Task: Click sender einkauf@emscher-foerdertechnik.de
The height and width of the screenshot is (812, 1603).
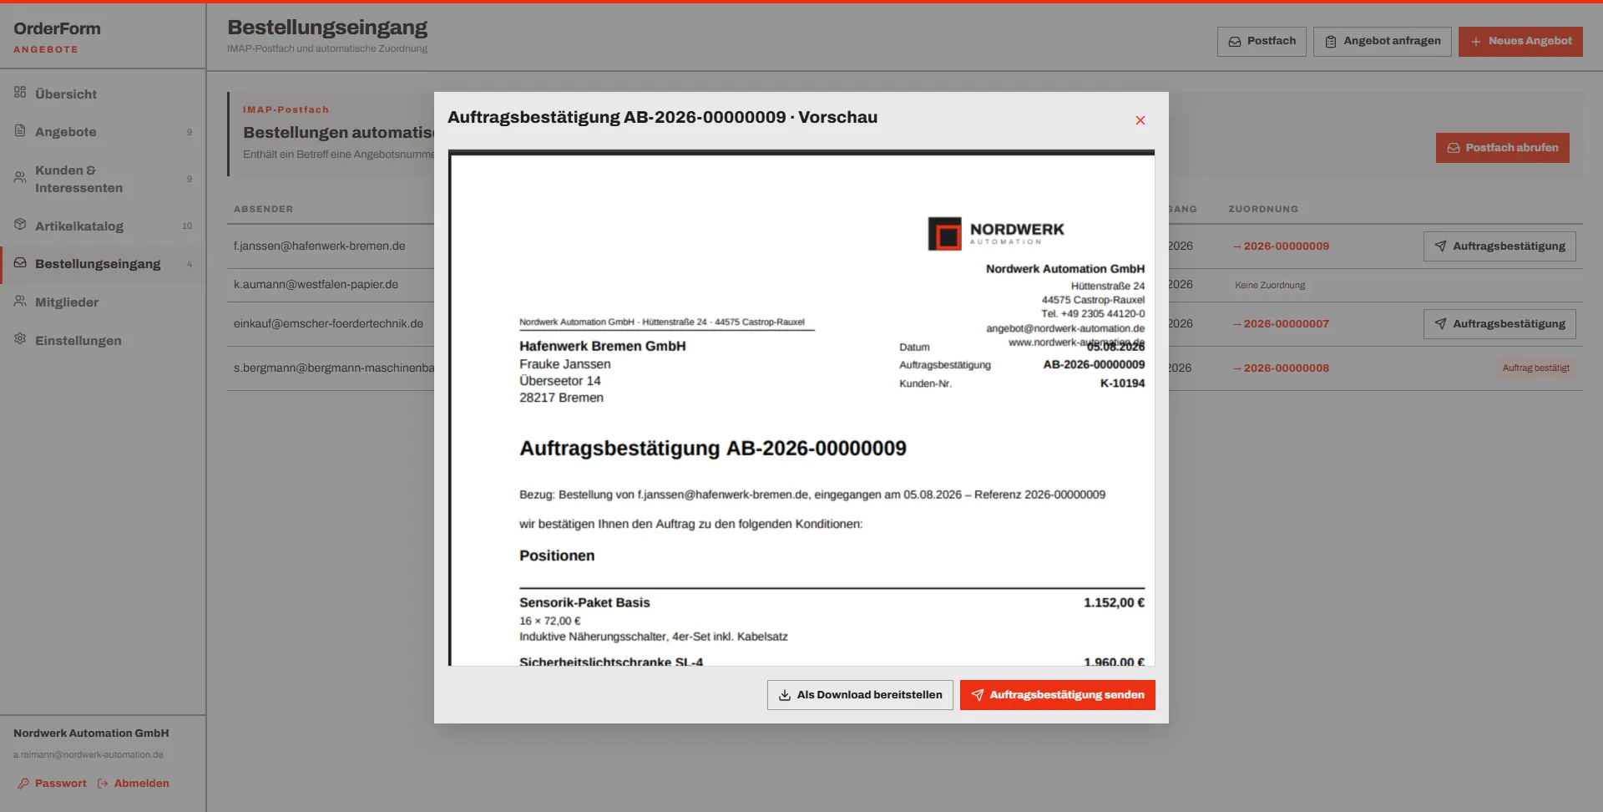Action: coord(328,324)
